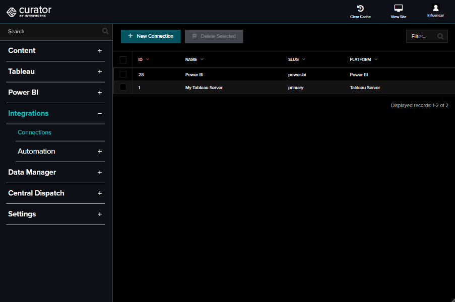Sort by PLATFORM column arrow
This screenshot has height=302, width=455.
click(x=376, y=59)
